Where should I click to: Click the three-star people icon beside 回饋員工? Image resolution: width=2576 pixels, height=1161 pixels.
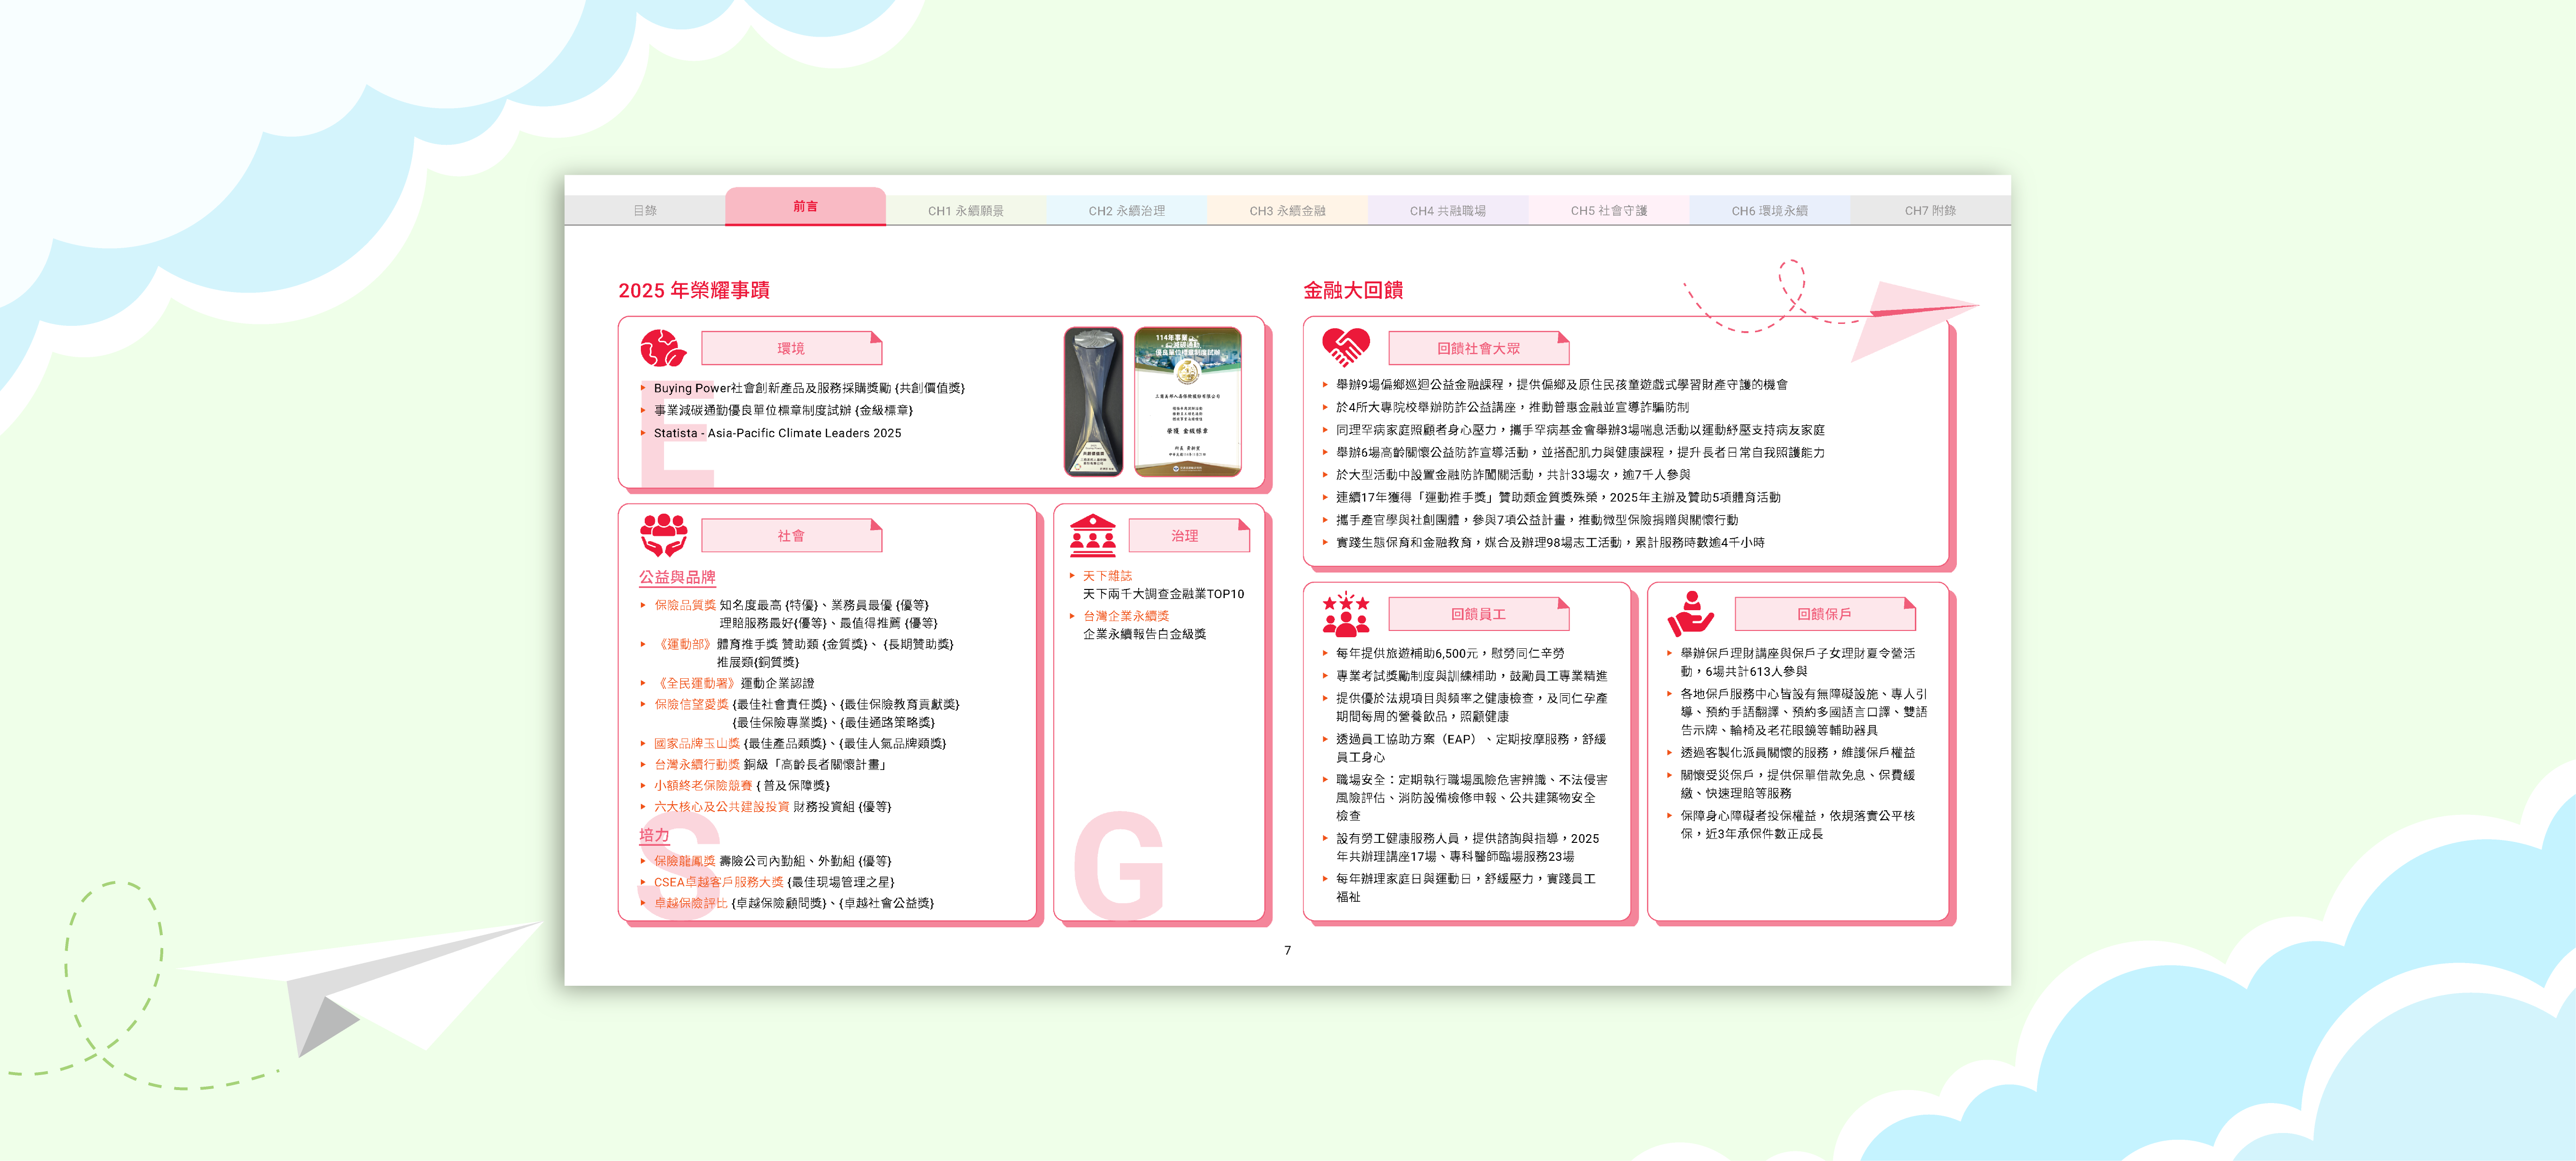click(1346, 614)
